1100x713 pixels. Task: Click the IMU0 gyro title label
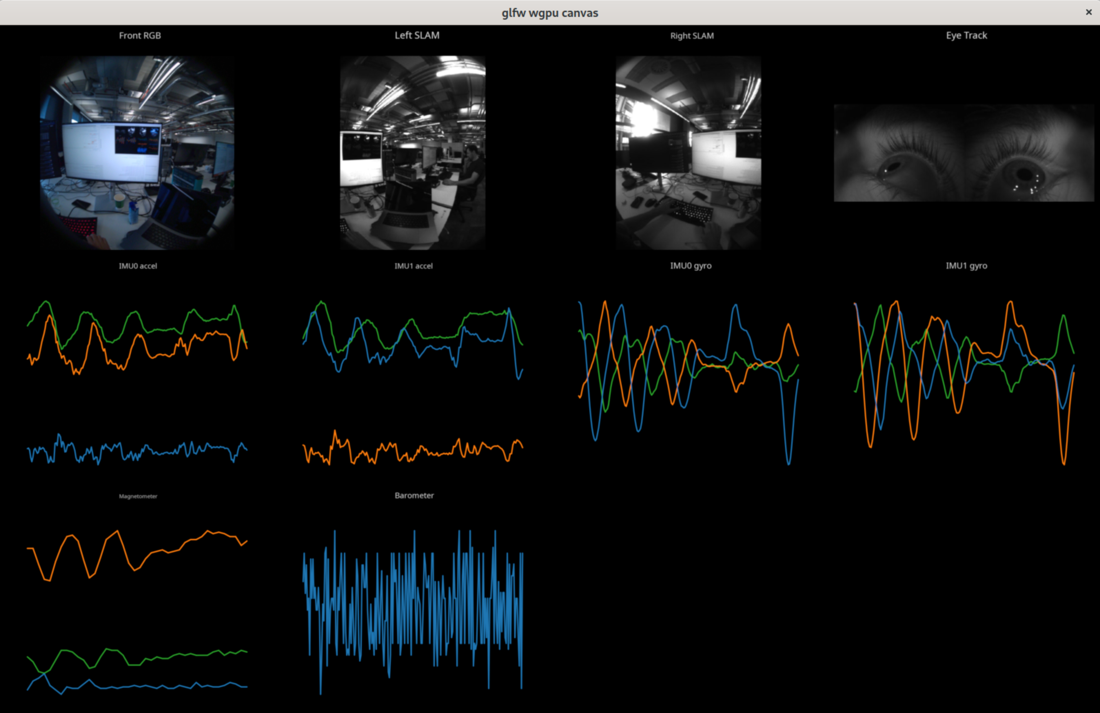coord(691,265)
